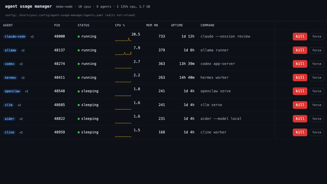The image size is (327, 184).
Task: Expand the +2 badge next to ollama
Action: [23, 50]
